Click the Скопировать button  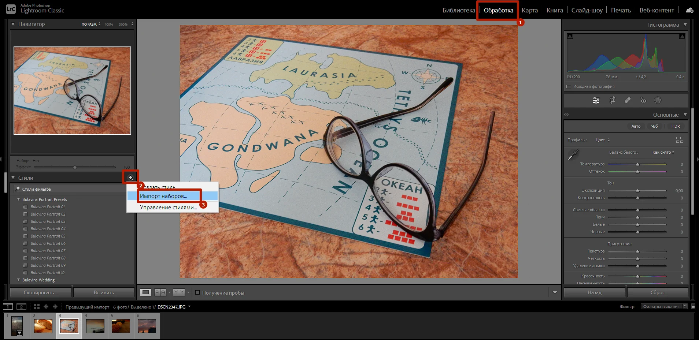click(x=40, y=292)
